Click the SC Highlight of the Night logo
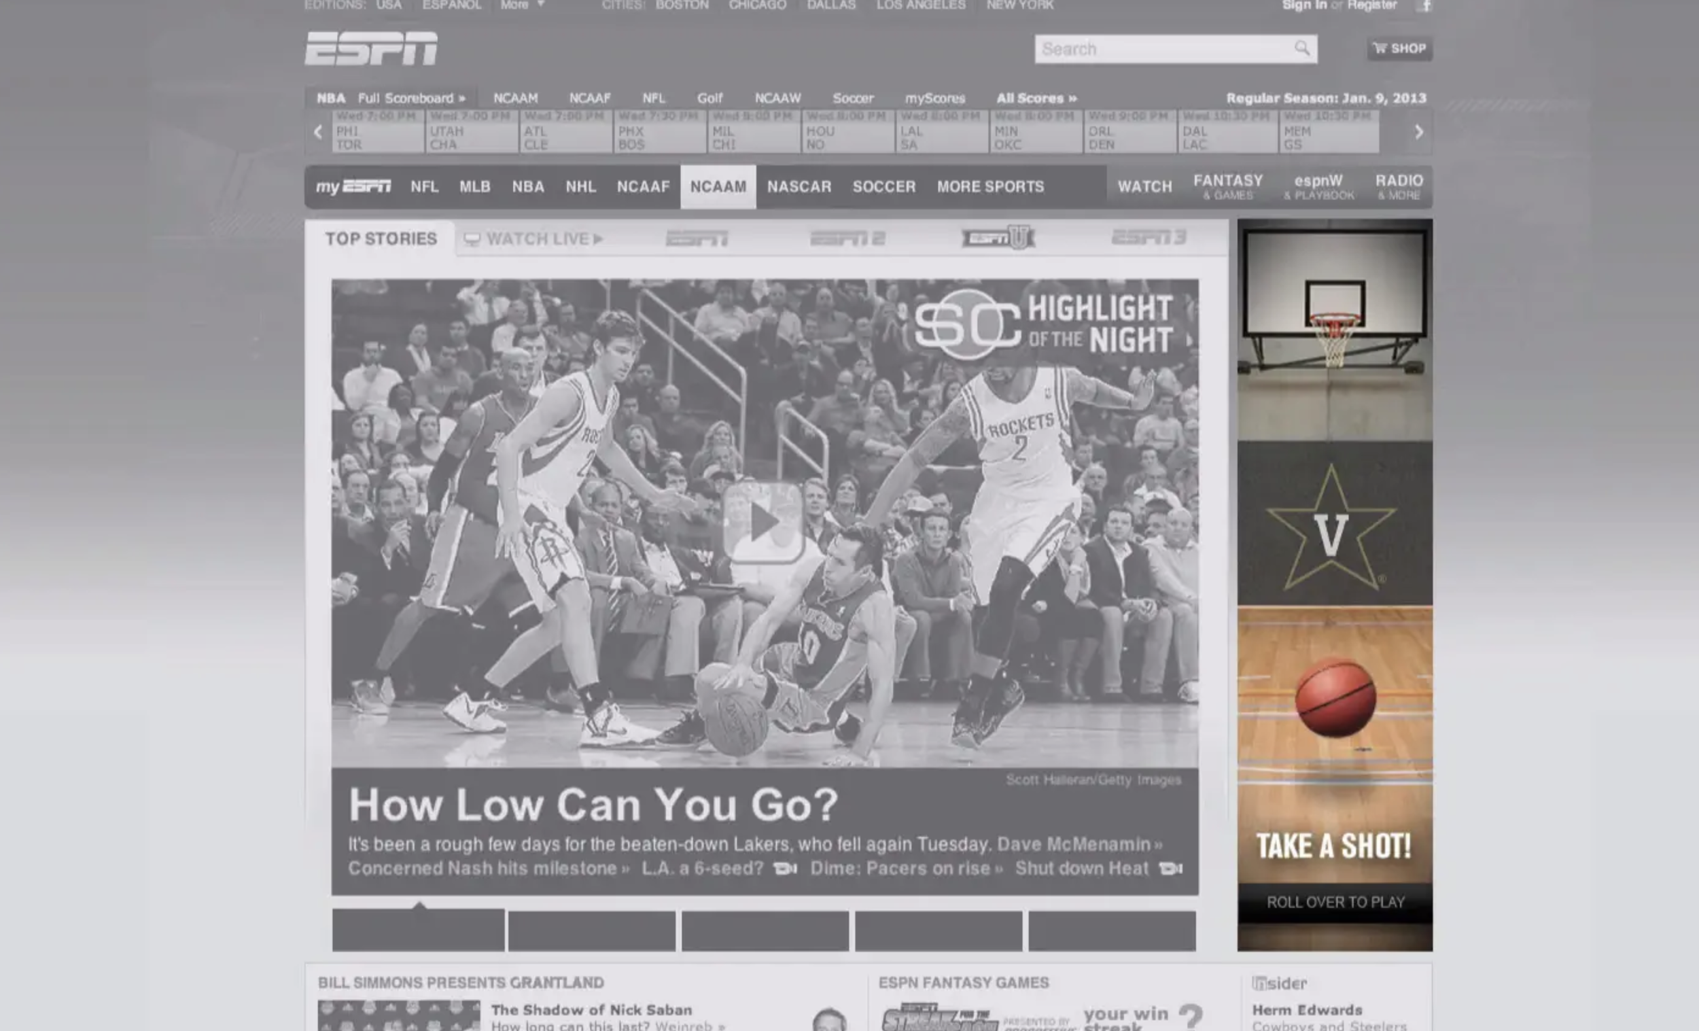The height and width of the screenshot is (1031, 1699). coord(1045,324)
